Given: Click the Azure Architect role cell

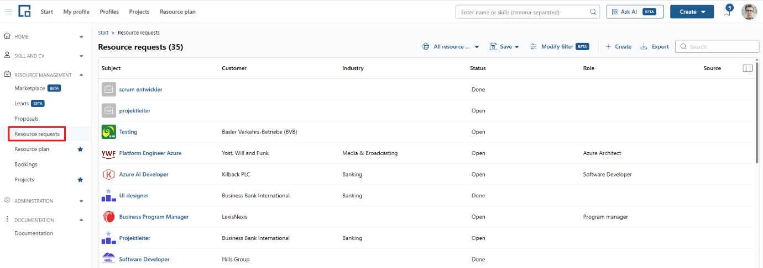Looking at the screenshot, I should coord(602,153).
